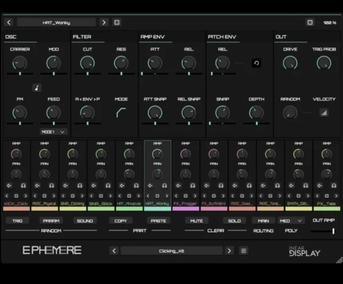The image size is (343, 284).
Task: Select the HAT_Minuscule channel label
Action: click(x=129, y=204)
